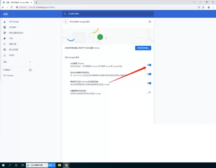The width and height of the screenshot is (216, 168).
Task: Open Default browser section in sidebar
Action: (x=13, y=50)
